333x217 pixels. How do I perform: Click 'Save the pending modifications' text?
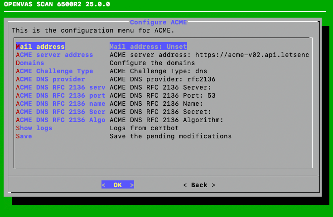(170, 136)
